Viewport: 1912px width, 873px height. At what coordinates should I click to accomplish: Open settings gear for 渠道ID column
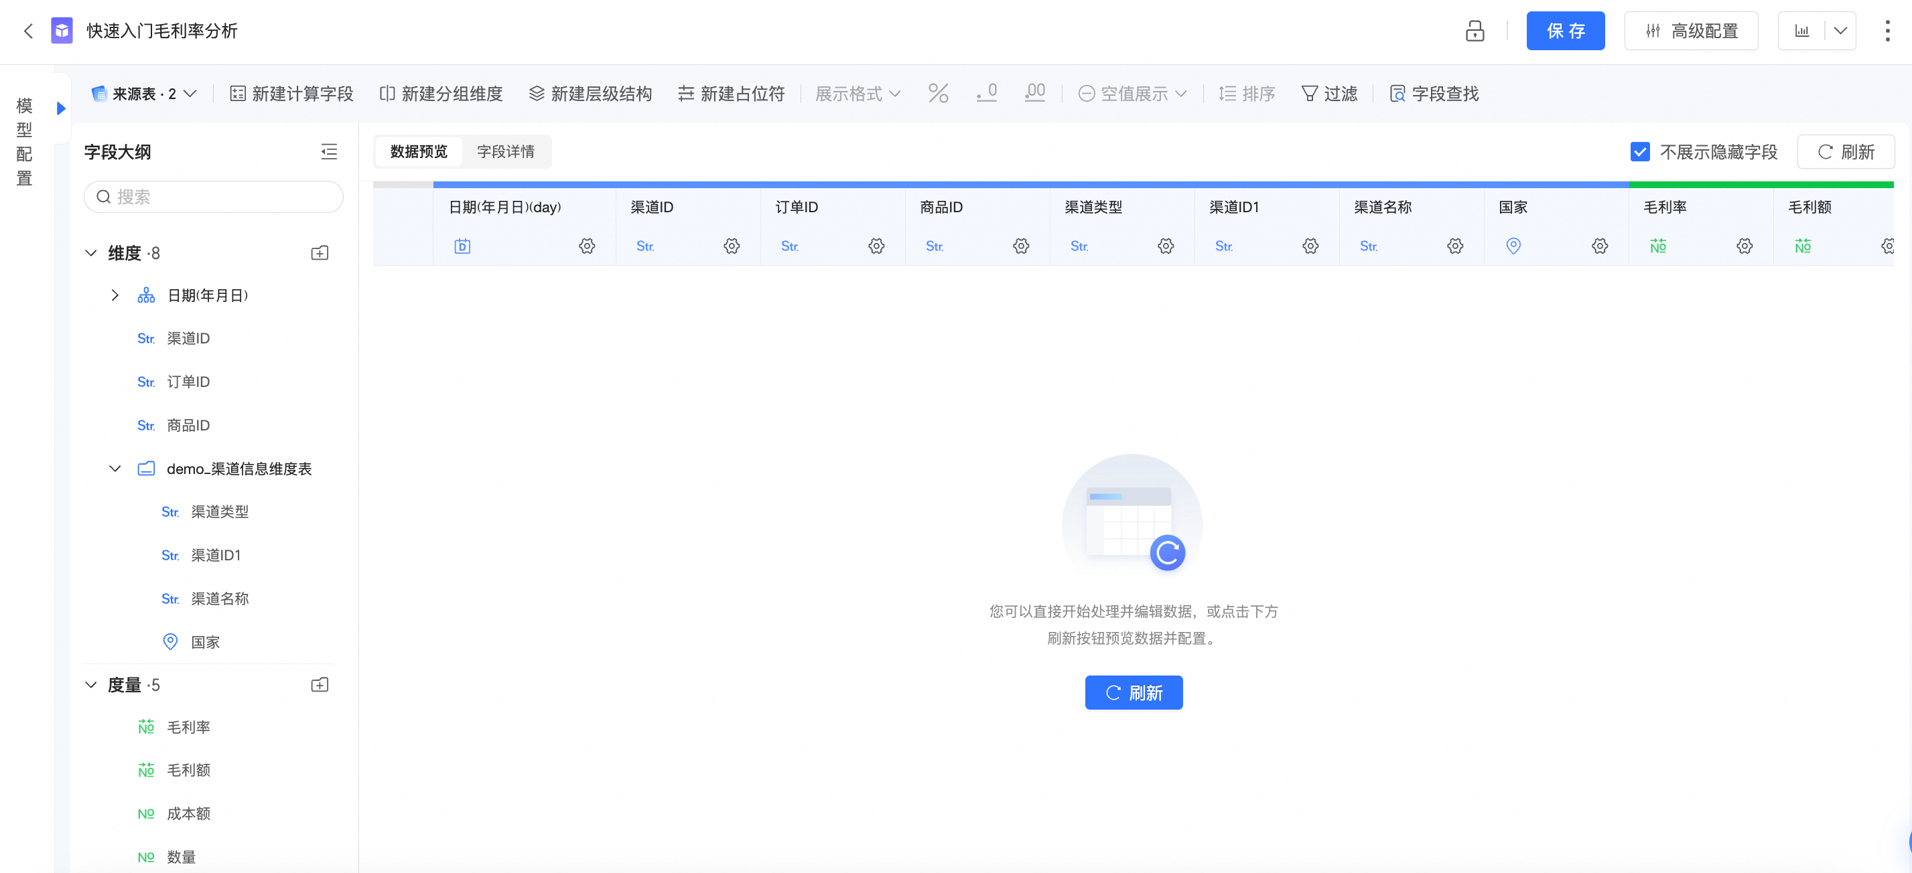point(731,246)
